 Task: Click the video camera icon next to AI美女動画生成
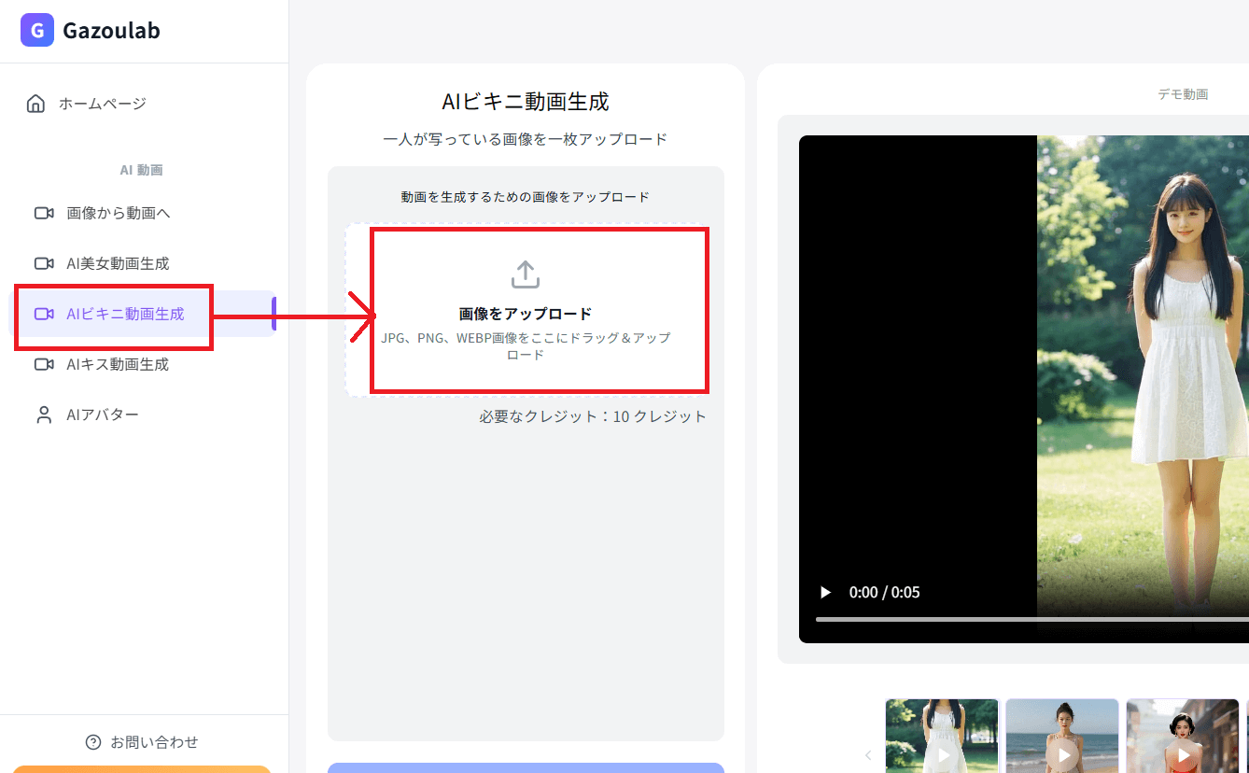(43, 263)
